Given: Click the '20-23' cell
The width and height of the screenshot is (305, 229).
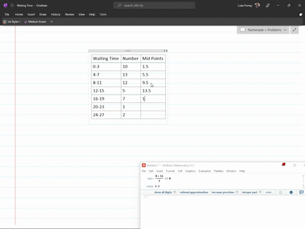Looking at the screenshot, I should point(106,107).
